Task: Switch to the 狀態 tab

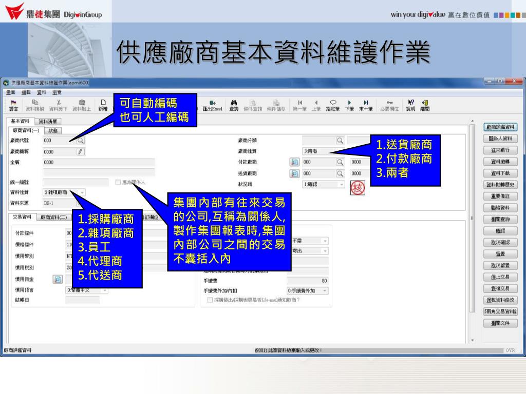Action: 53,131
